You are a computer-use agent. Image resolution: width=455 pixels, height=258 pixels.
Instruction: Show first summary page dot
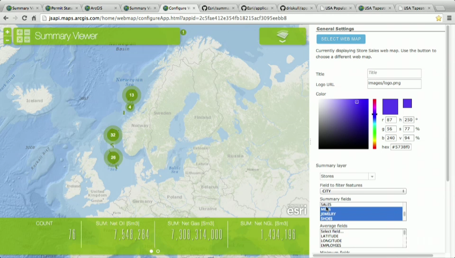(x=152, y=251)
